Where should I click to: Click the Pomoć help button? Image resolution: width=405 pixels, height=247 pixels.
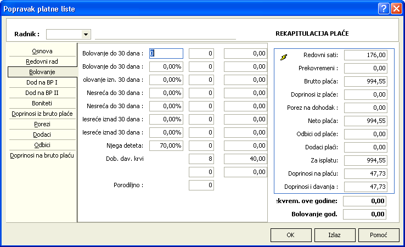coord(379,235)
